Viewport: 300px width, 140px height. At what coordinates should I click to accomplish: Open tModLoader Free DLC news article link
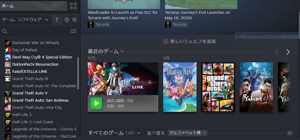pos(123,15)
